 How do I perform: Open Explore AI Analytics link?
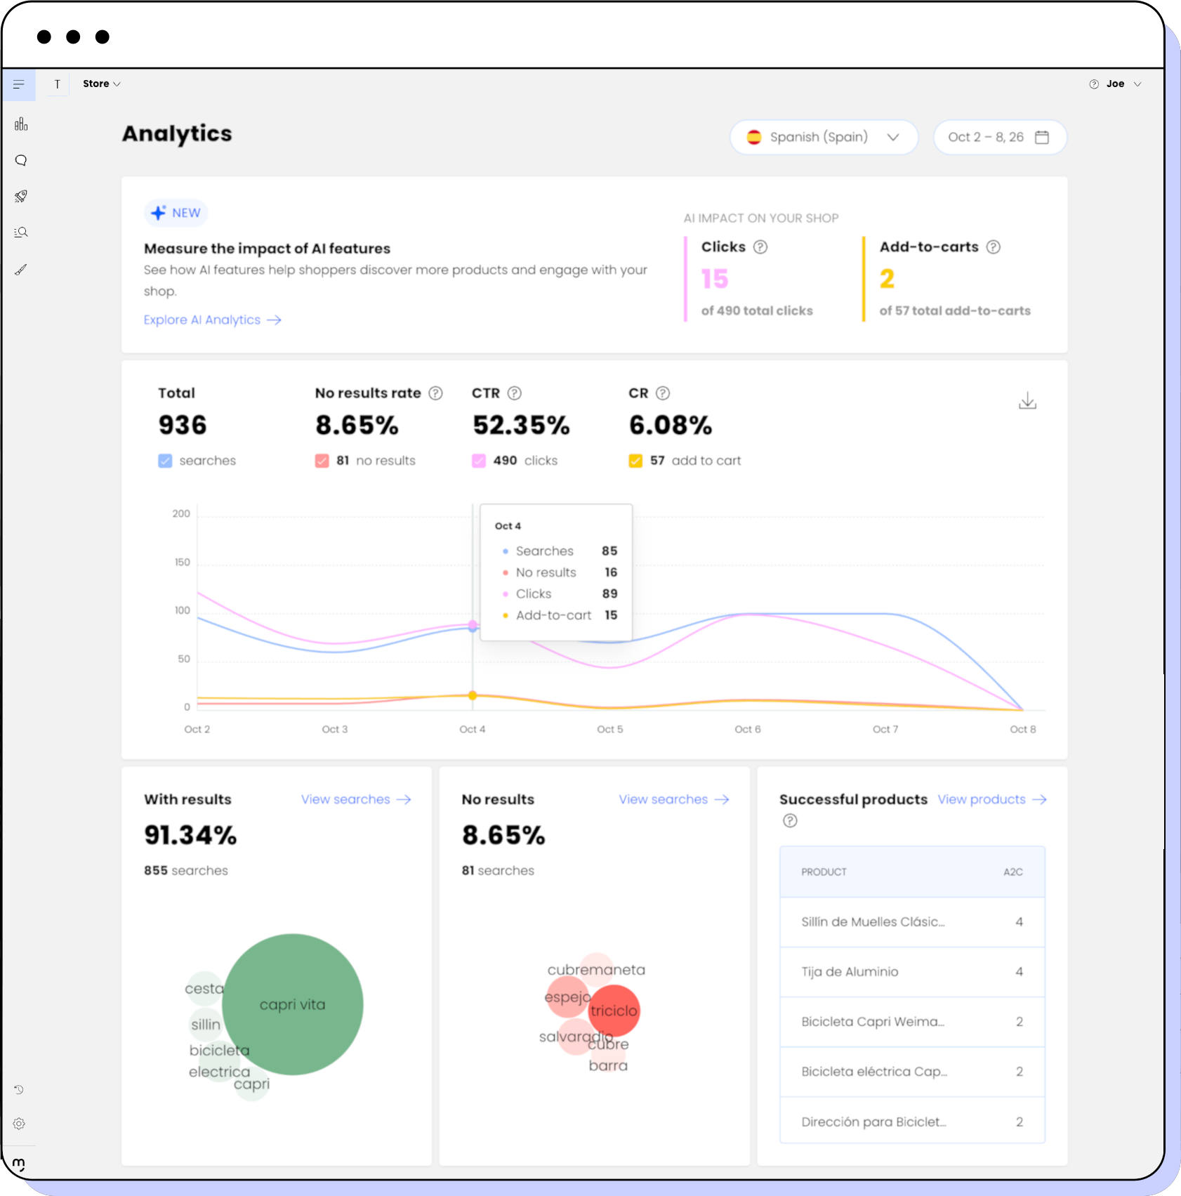213,320
